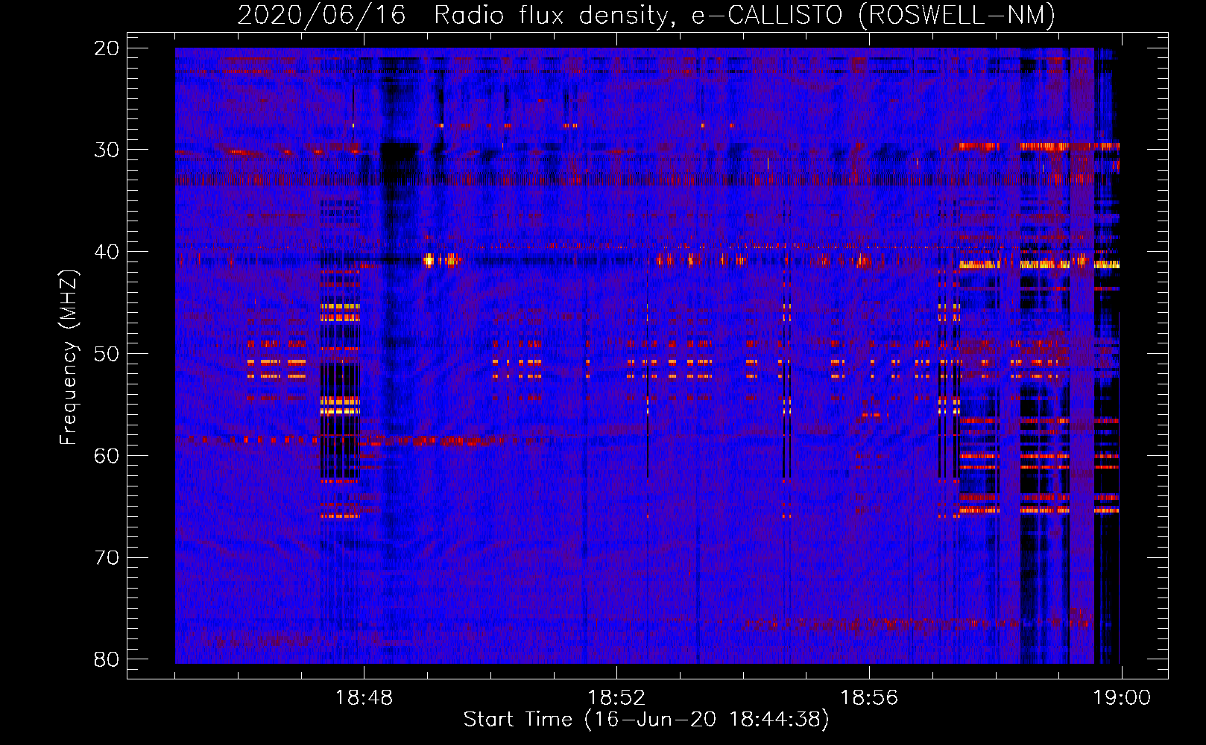Click the 18:48 time tick label
This screenshot has height=745, width=1206.
(364, 698)
